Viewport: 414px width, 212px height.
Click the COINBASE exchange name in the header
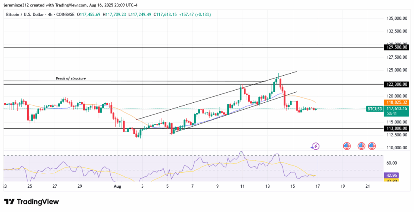(64, 15)
